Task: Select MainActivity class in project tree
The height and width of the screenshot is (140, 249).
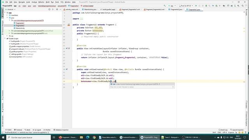Action: click(x=20, y=28)
